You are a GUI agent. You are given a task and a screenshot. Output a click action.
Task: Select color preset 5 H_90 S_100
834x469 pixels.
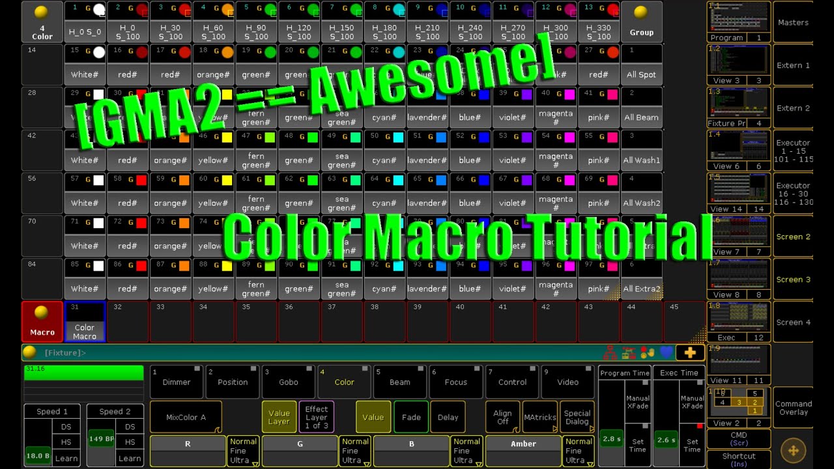(256, 21)
